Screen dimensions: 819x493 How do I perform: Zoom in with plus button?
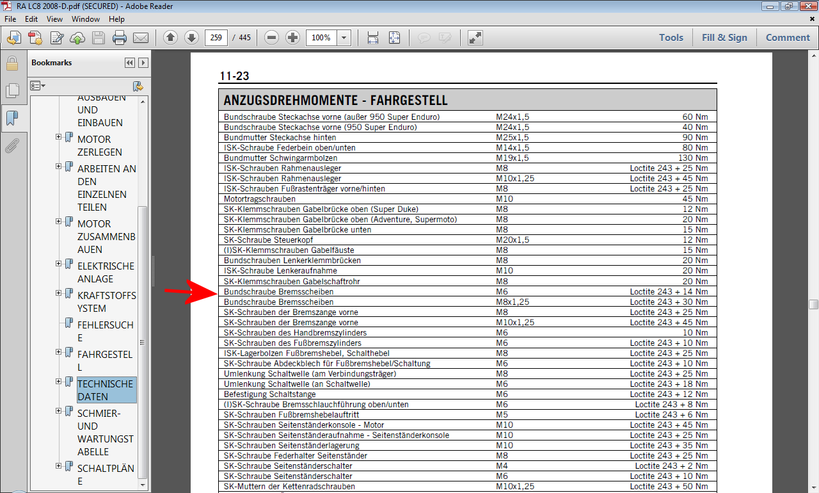pyautogui.click(x=292, y=38)
